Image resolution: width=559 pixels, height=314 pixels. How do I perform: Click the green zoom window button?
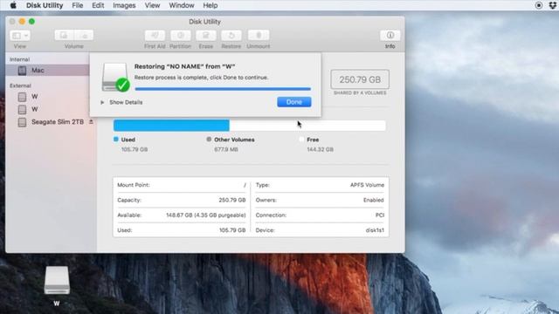[x=31, y=22]
